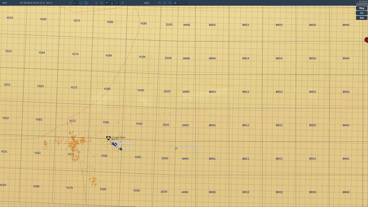The image size is (368, 207).
Task: Click the red unit marker at right edge
Action: [x=366, y=40]
